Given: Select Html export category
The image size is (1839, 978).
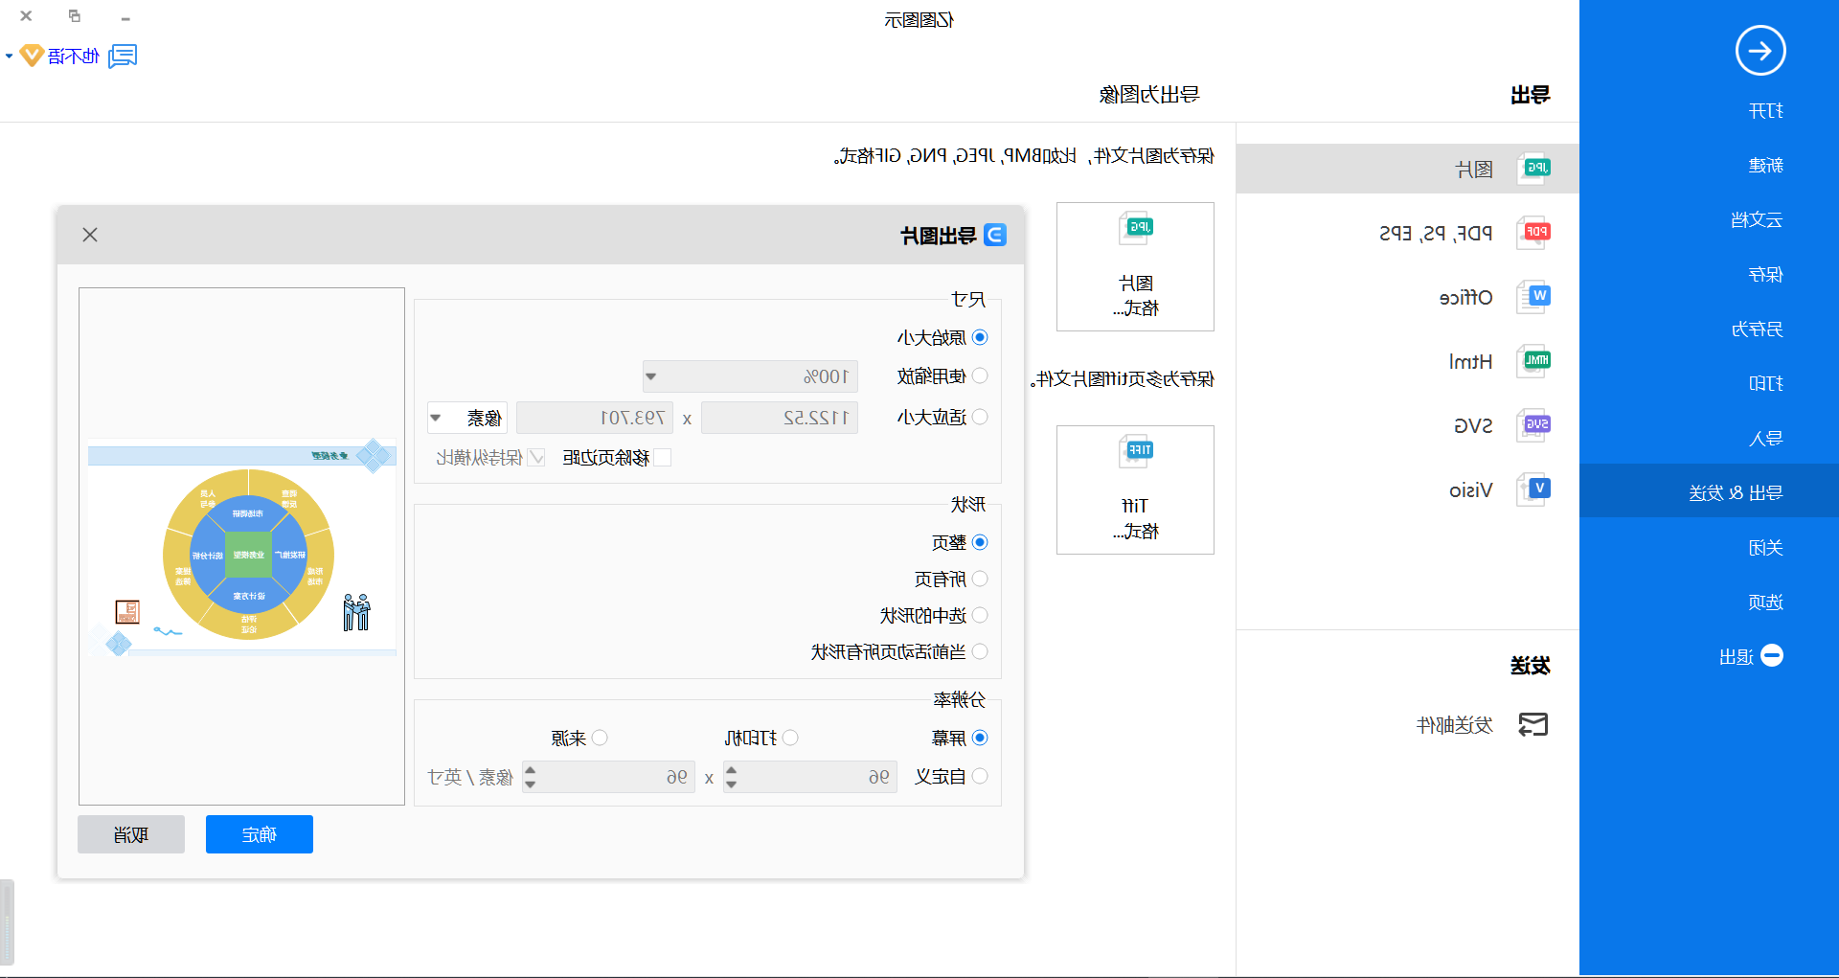Looking at the screenshot, I should [1407, 361].
